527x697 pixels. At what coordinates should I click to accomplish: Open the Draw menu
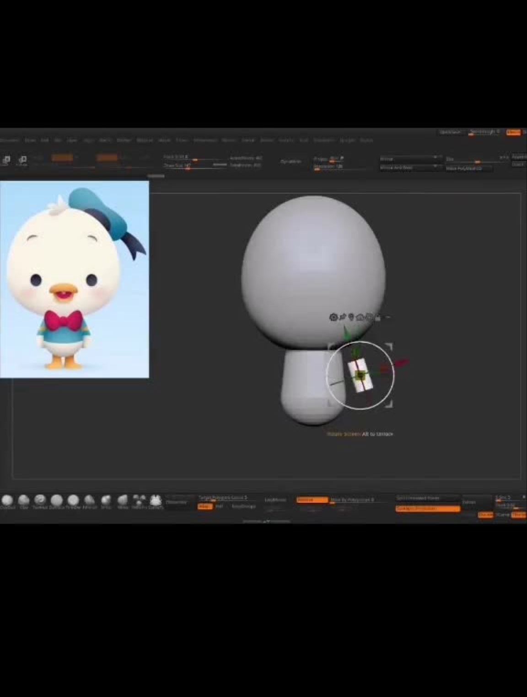(30, 140)
